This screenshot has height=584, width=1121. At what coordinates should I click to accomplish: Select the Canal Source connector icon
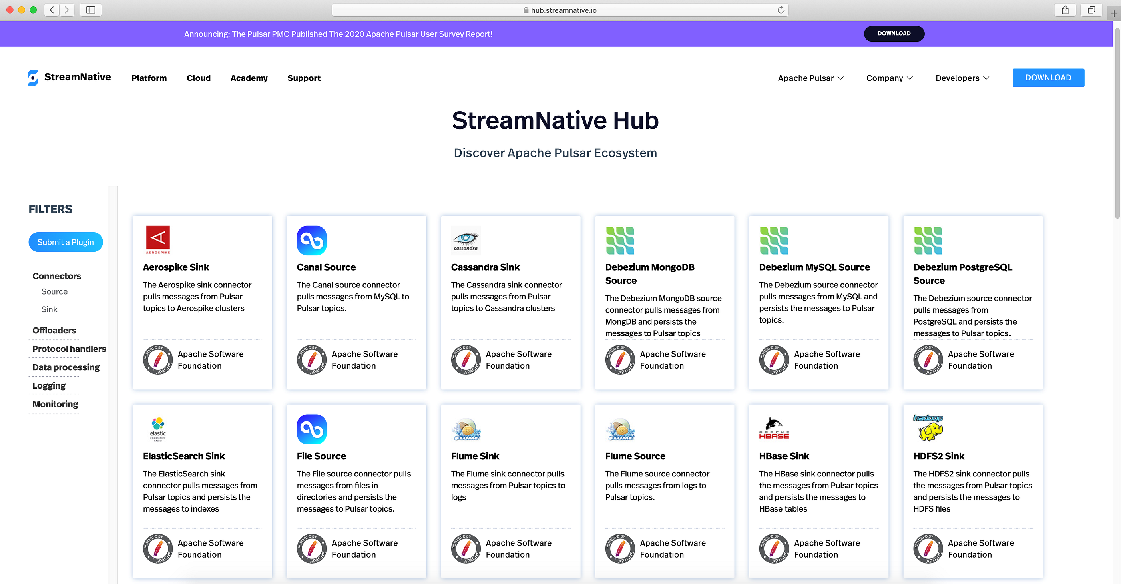tap(311, 240)
